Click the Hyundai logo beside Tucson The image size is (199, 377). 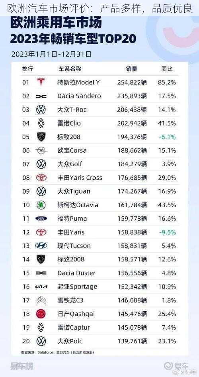pyautogui.click(x=41, y=245)
